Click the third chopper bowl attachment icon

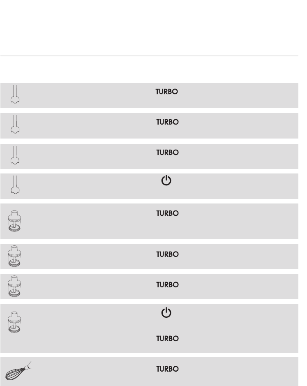tap(15, 287)
